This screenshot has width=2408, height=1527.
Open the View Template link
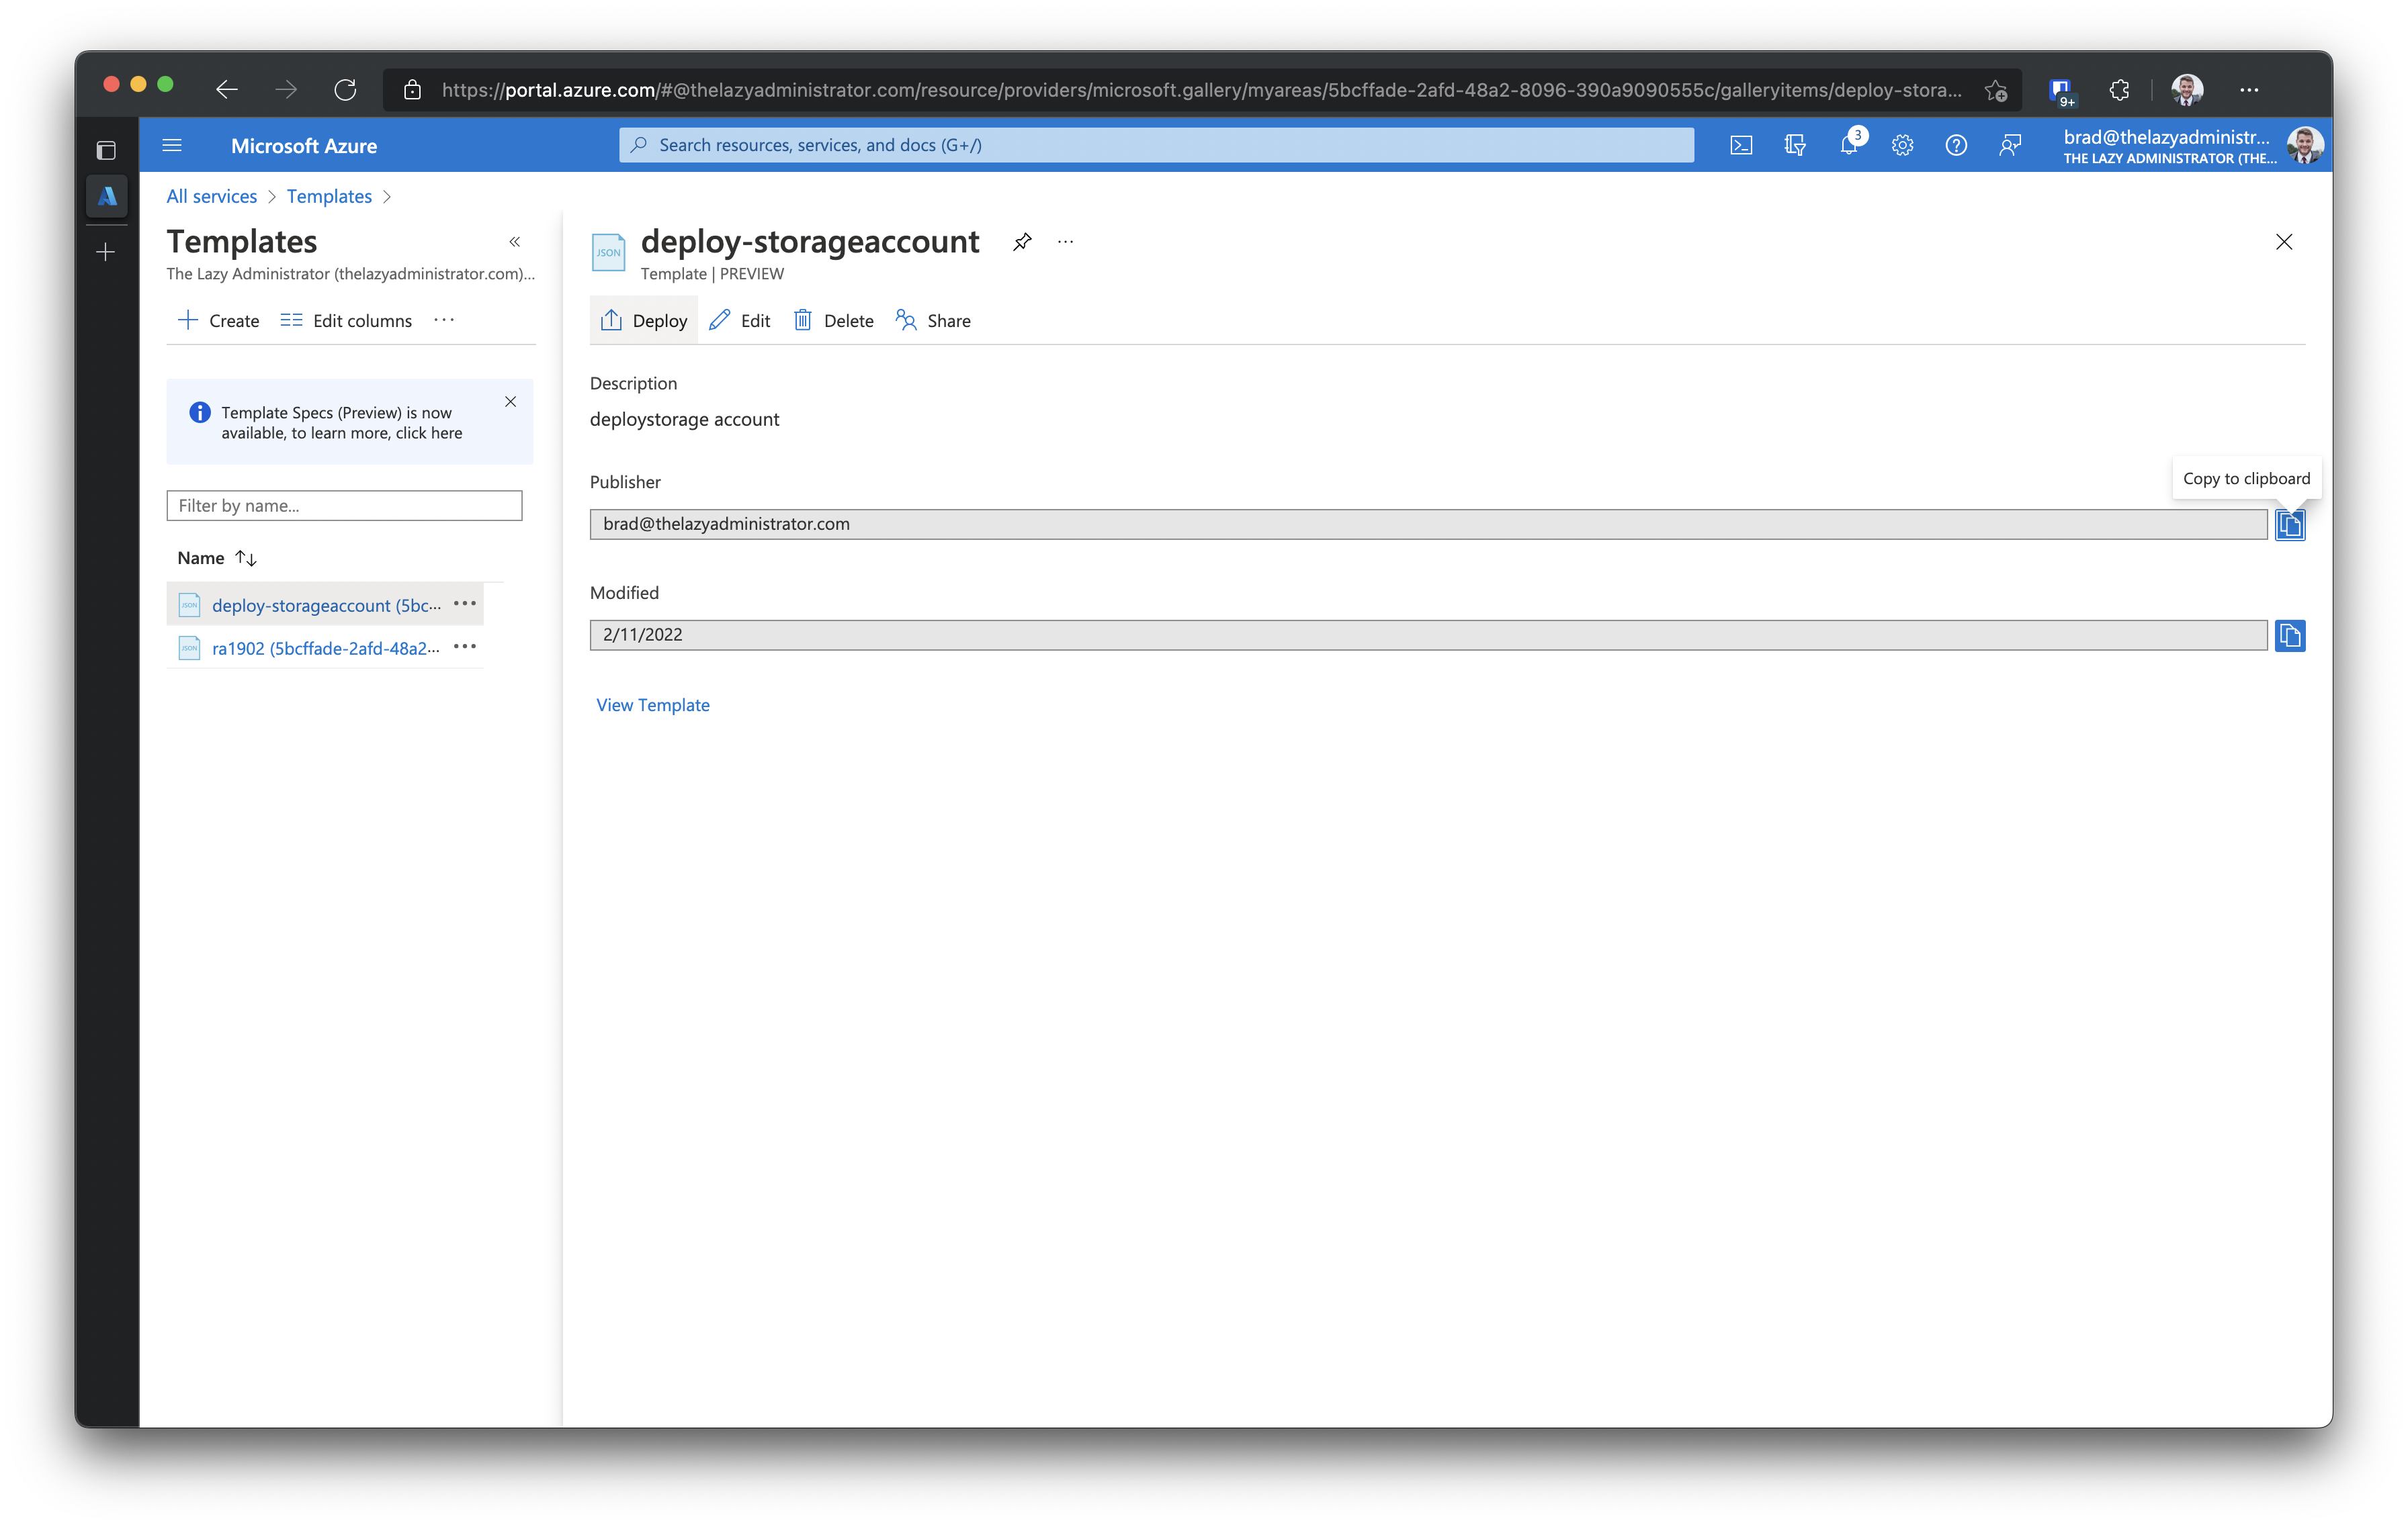pyautogui.click(x=653, y=704)
